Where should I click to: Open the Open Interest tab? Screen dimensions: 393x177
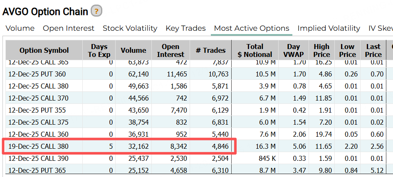[x=69, y=28]
